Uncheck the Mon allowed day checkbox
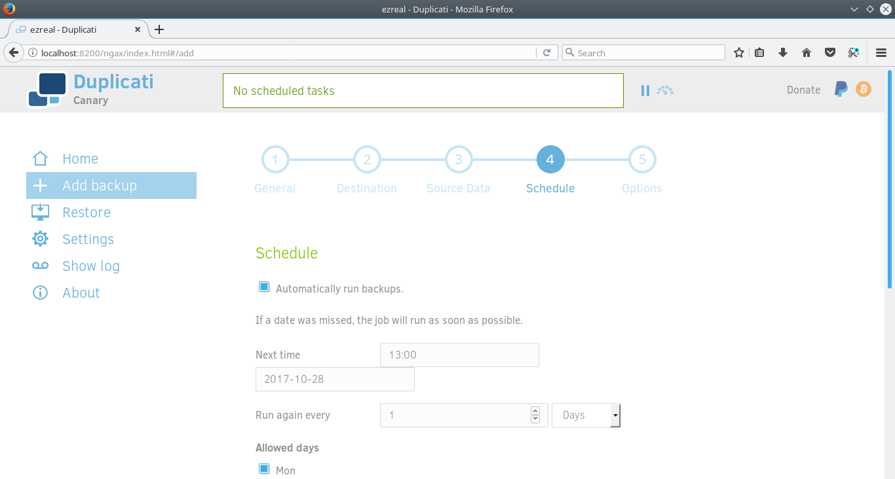The height and width of the screenshot is (479, 895). 264,469
